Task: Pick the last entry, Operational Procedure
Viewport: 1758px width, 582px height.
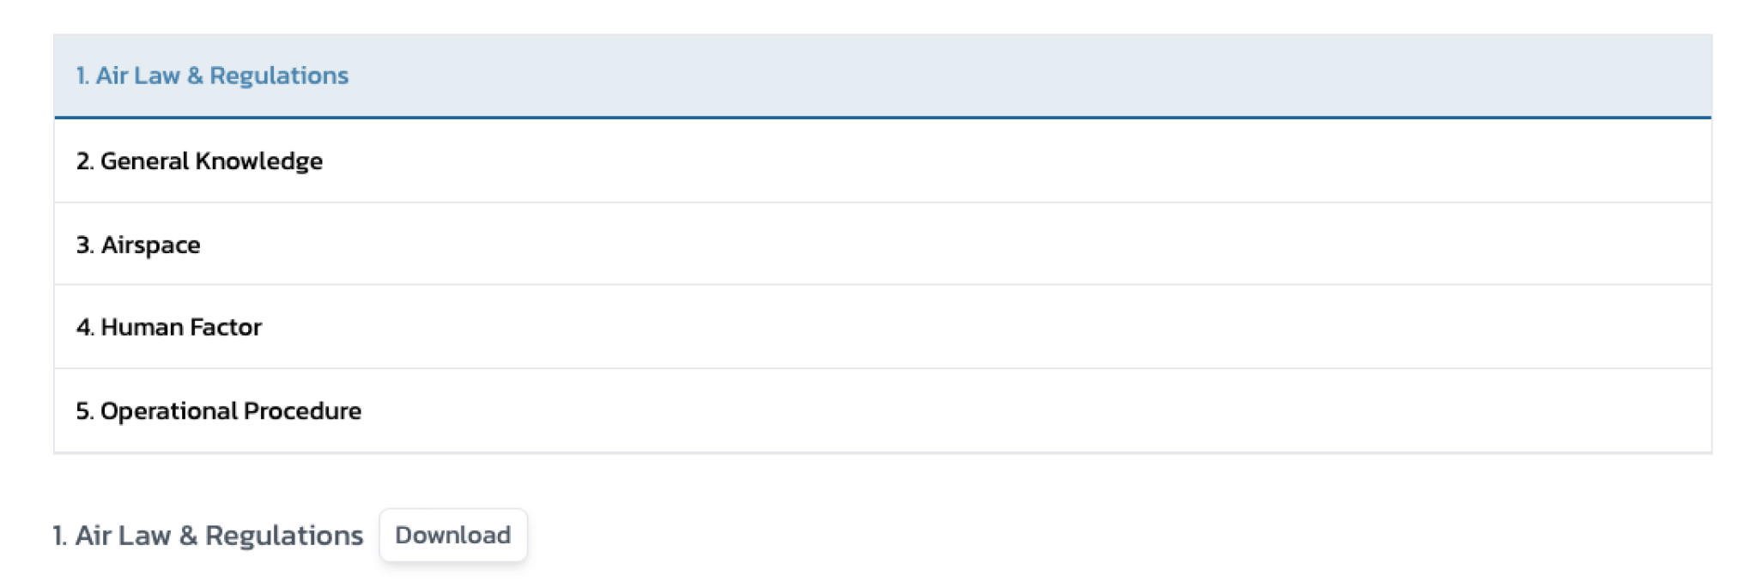Action: 219,411
